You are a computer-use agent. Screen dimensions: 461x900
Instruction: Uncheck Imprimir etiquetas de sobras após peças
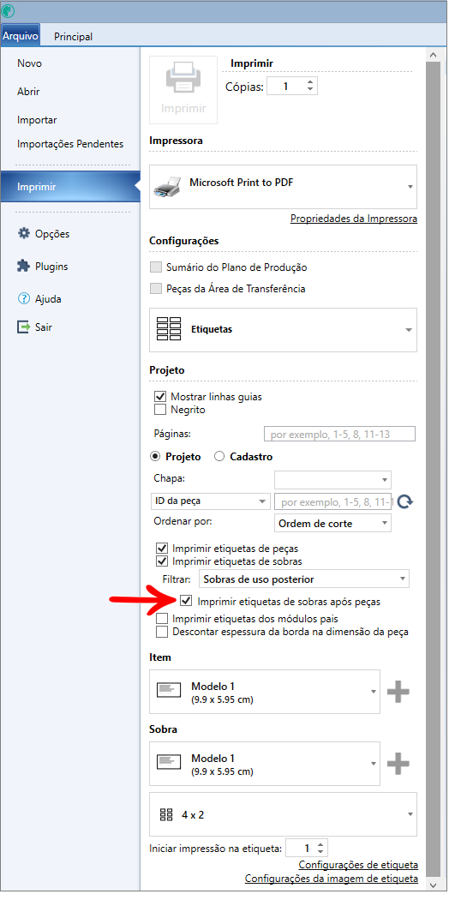pos(185,602)
